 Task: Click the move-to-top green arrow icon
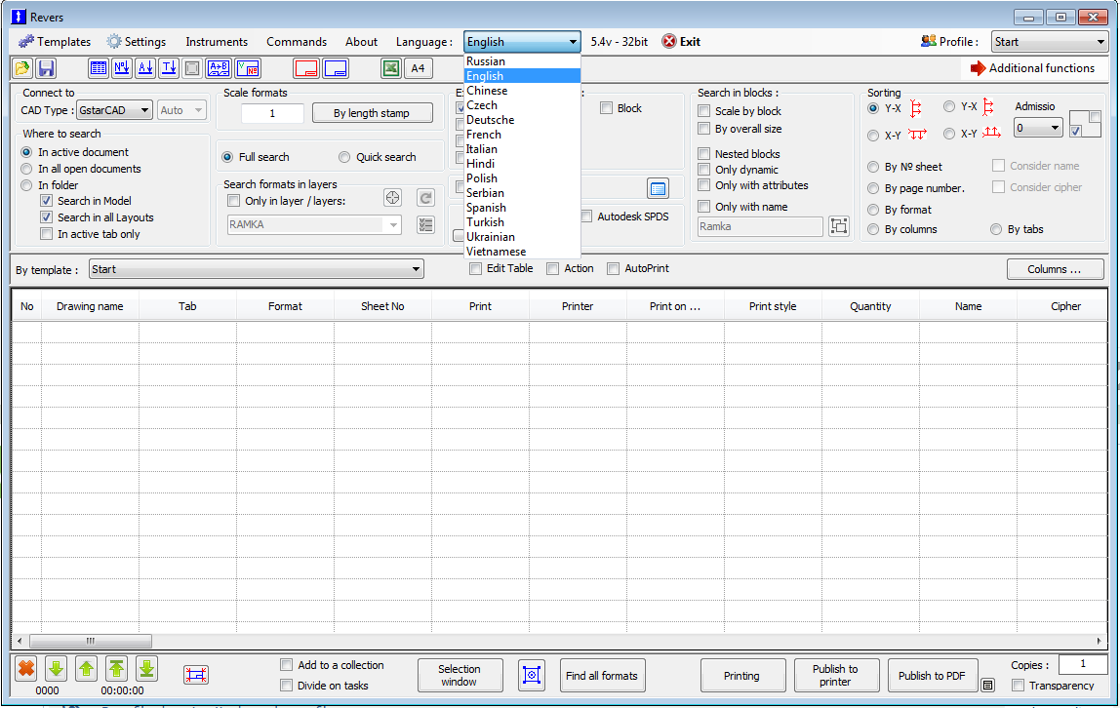point(116,669)
